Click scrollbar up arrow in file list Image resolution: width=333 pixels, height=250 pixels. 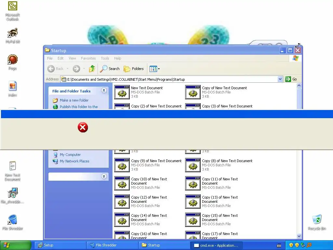(299, 86)
